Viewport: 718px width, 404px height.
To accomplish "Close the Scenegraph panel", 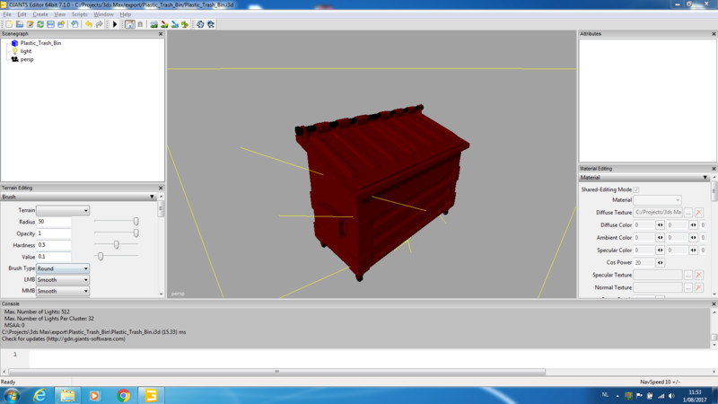I will point(161,34).
